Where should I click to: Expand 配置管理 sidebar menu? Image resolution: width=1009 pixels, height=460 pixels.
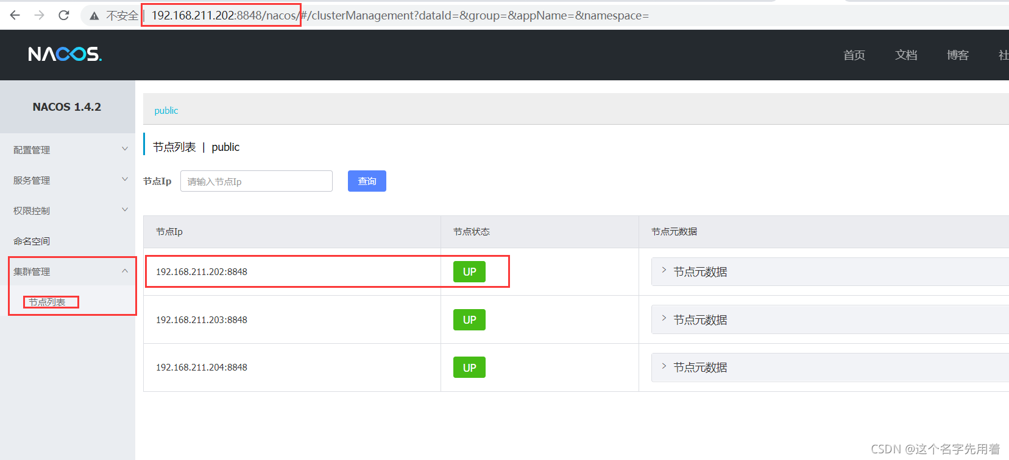pos(68,150)
